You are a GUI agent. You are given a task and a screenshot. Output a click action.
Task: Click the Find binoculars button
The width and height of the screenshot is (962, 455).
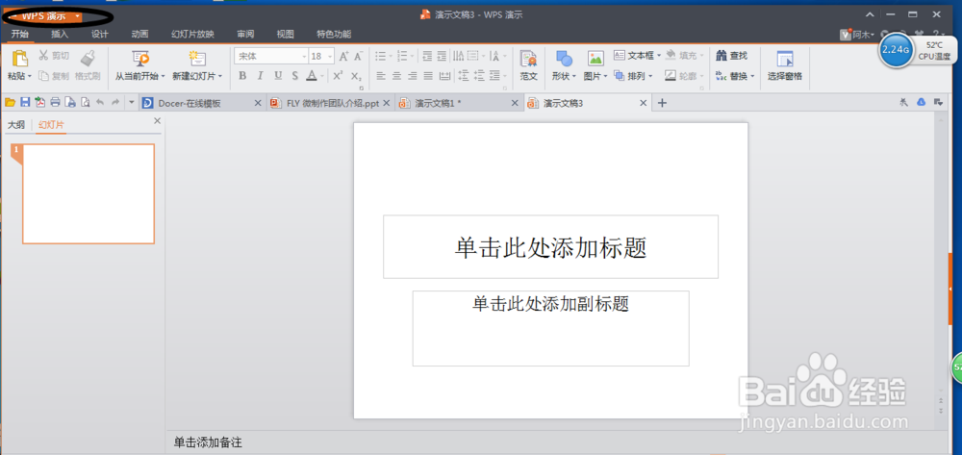pos(731,56)
